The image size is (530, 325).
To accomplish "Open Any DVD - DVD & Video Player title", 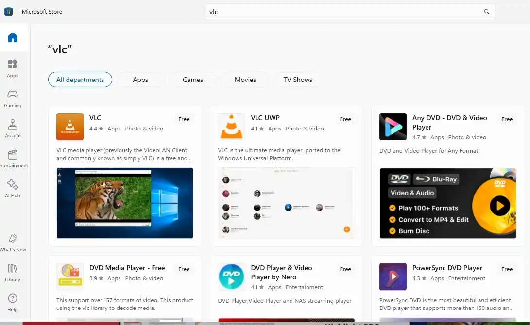I will [x=449, y=123].
